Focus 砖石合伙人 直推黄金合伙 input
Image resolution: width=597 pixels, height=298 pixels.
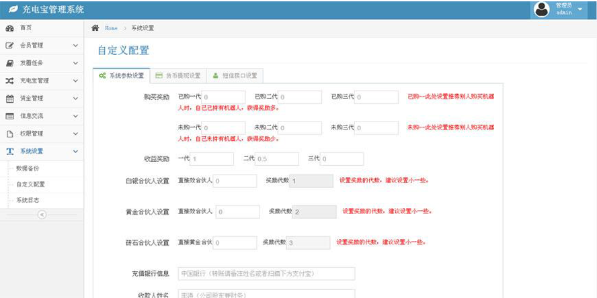tap(235, 242)
